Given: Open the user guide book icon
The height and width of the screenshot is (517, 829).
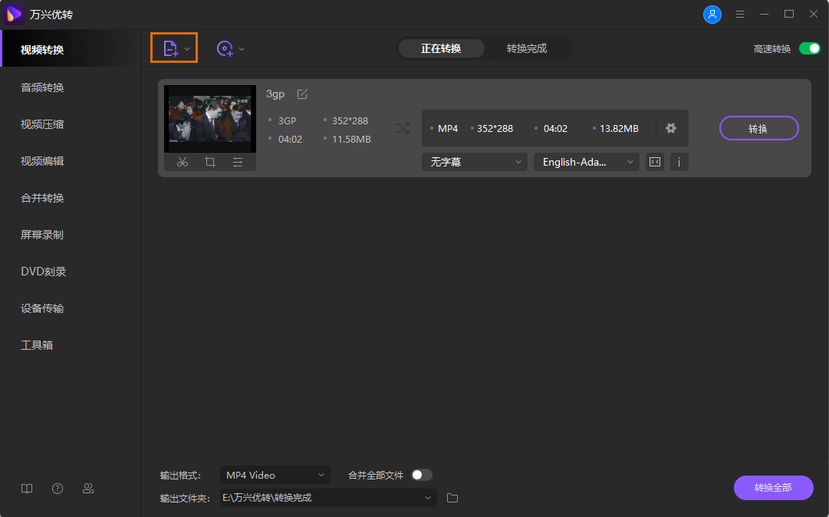Looking at the screenshot, I should click(27, 488).
